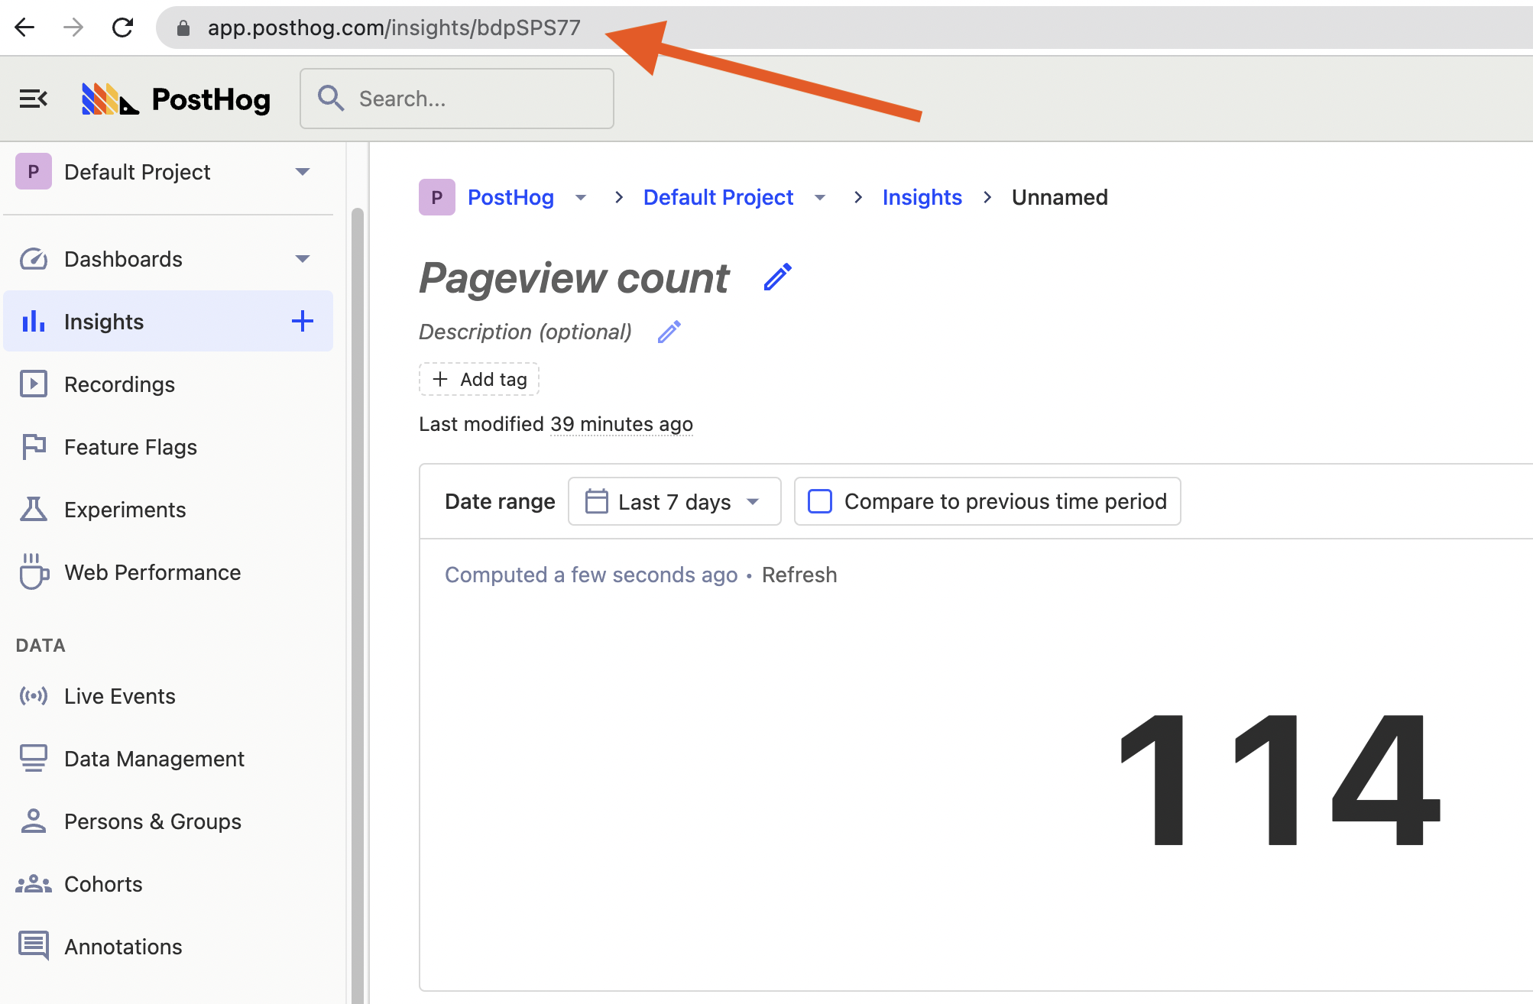Click the Search input field
Viewport: 1533px width, 1004px height.
(x=457, y=99)
